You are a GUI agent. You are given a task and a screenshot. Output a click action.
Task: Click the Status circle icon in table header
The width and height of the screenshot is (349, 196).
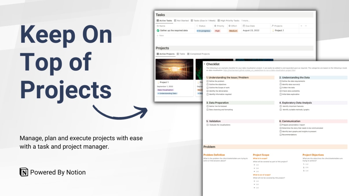pyautogui.click(x=198, y=25)
